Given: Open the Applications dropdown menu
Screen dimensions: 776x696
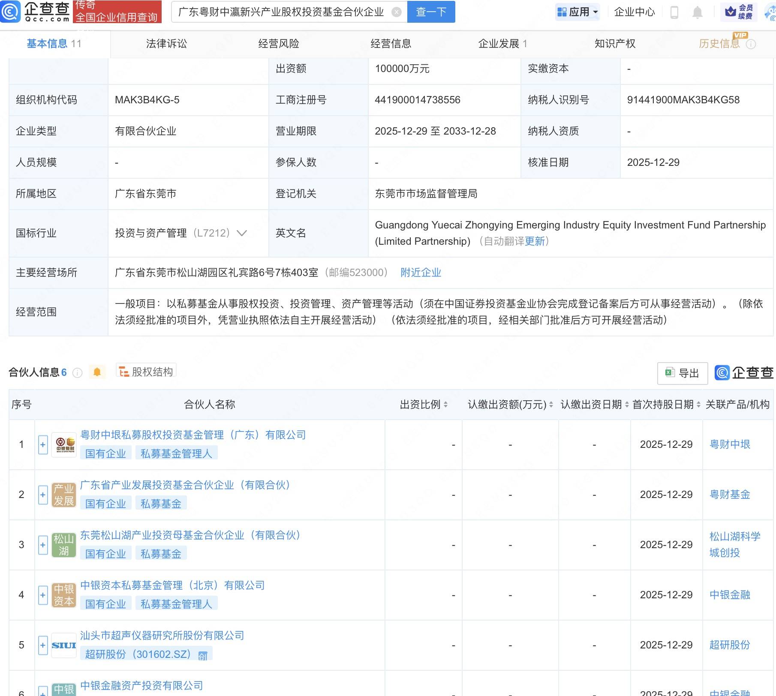Looking at the screenshot, I should (577, 12).
